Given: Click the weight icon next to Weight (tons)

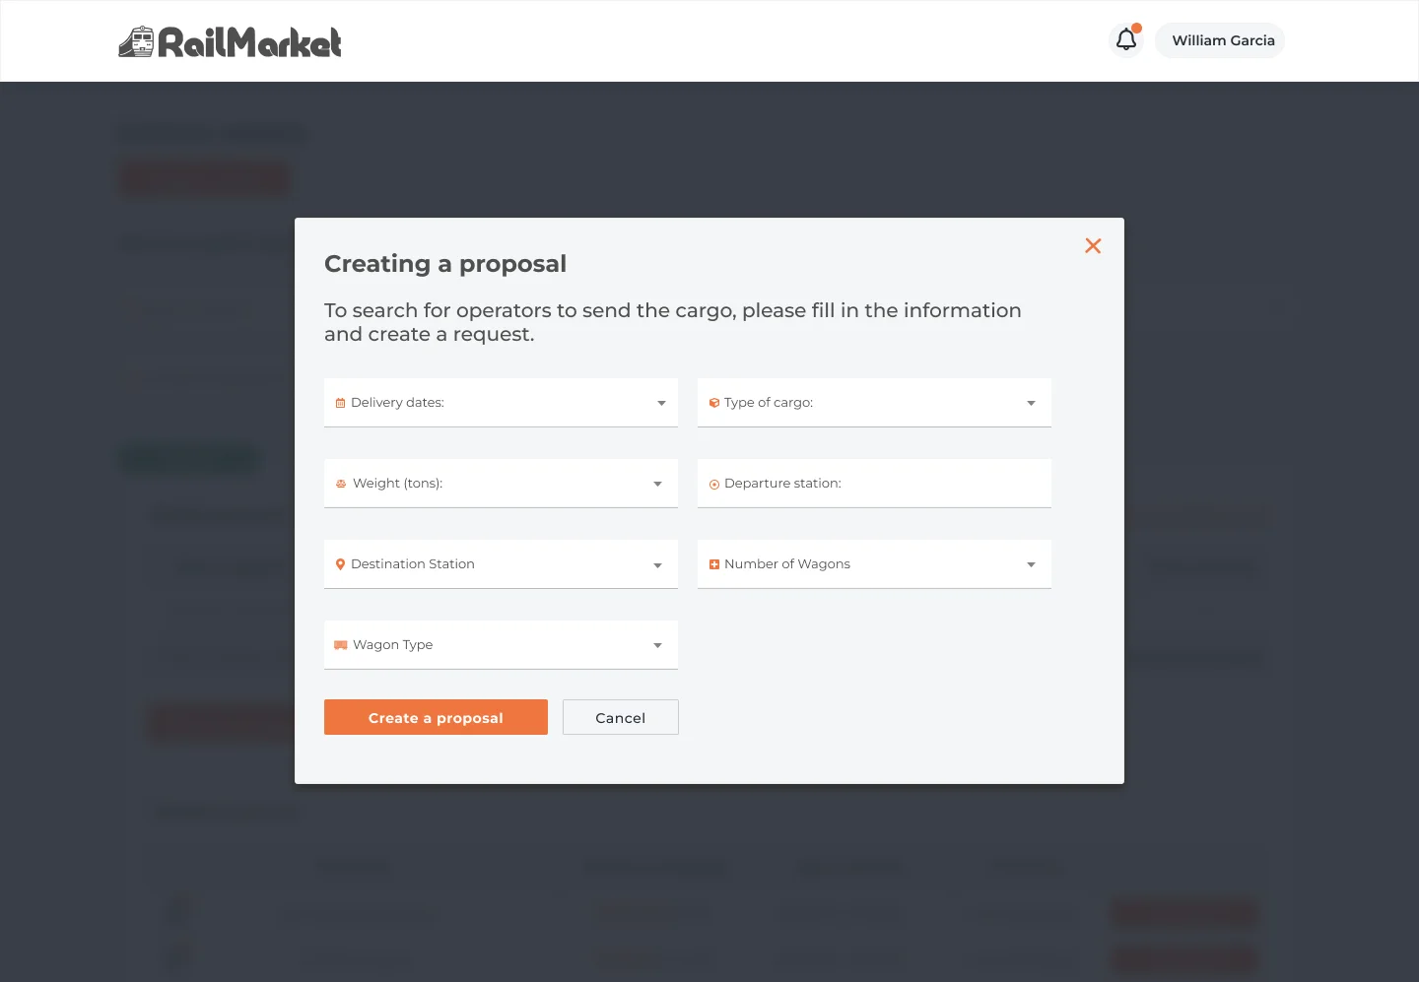Looking at the screenshot, I should point(341,484).
